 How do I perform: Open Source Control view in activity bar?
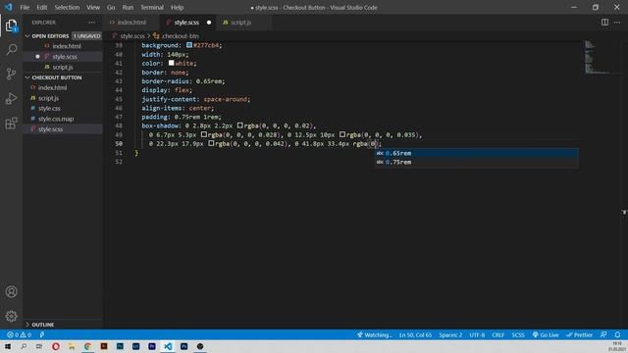coord(11,75)
